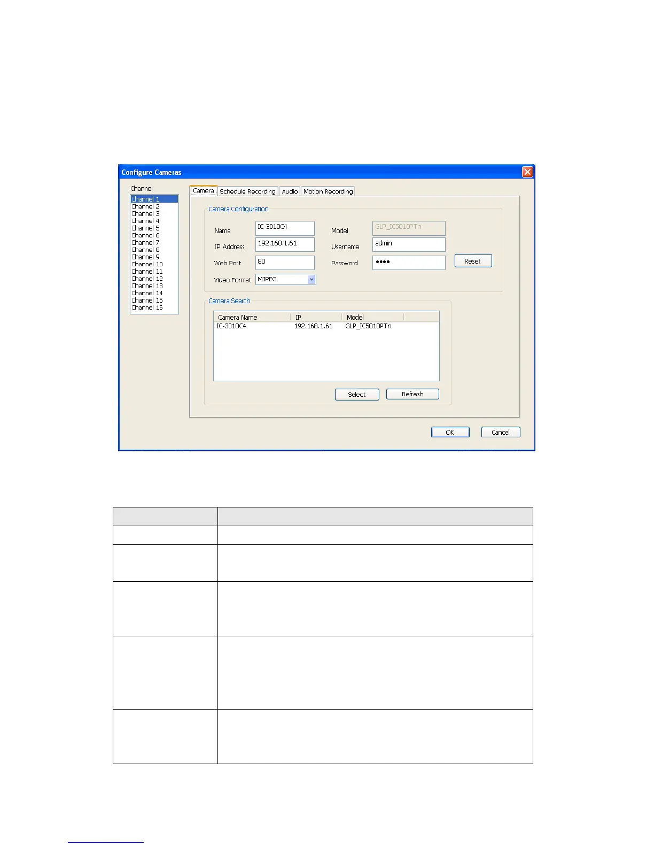
Task: Select the Camera tab
Action: click(204, 191)
